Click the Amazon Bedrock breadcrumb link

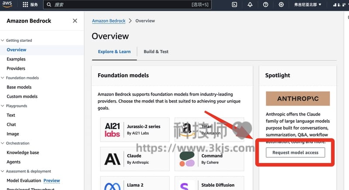[109, 20]
